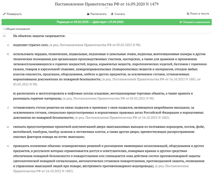Click the text проводить изменение объемно-планировочных решений
This screenshot has width=214, height=176.
[x=57, y=146]
